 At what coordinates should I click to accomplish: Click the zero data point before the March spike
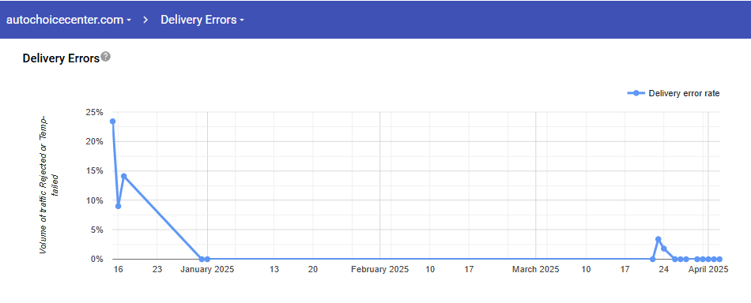click(x=652, y=259)
